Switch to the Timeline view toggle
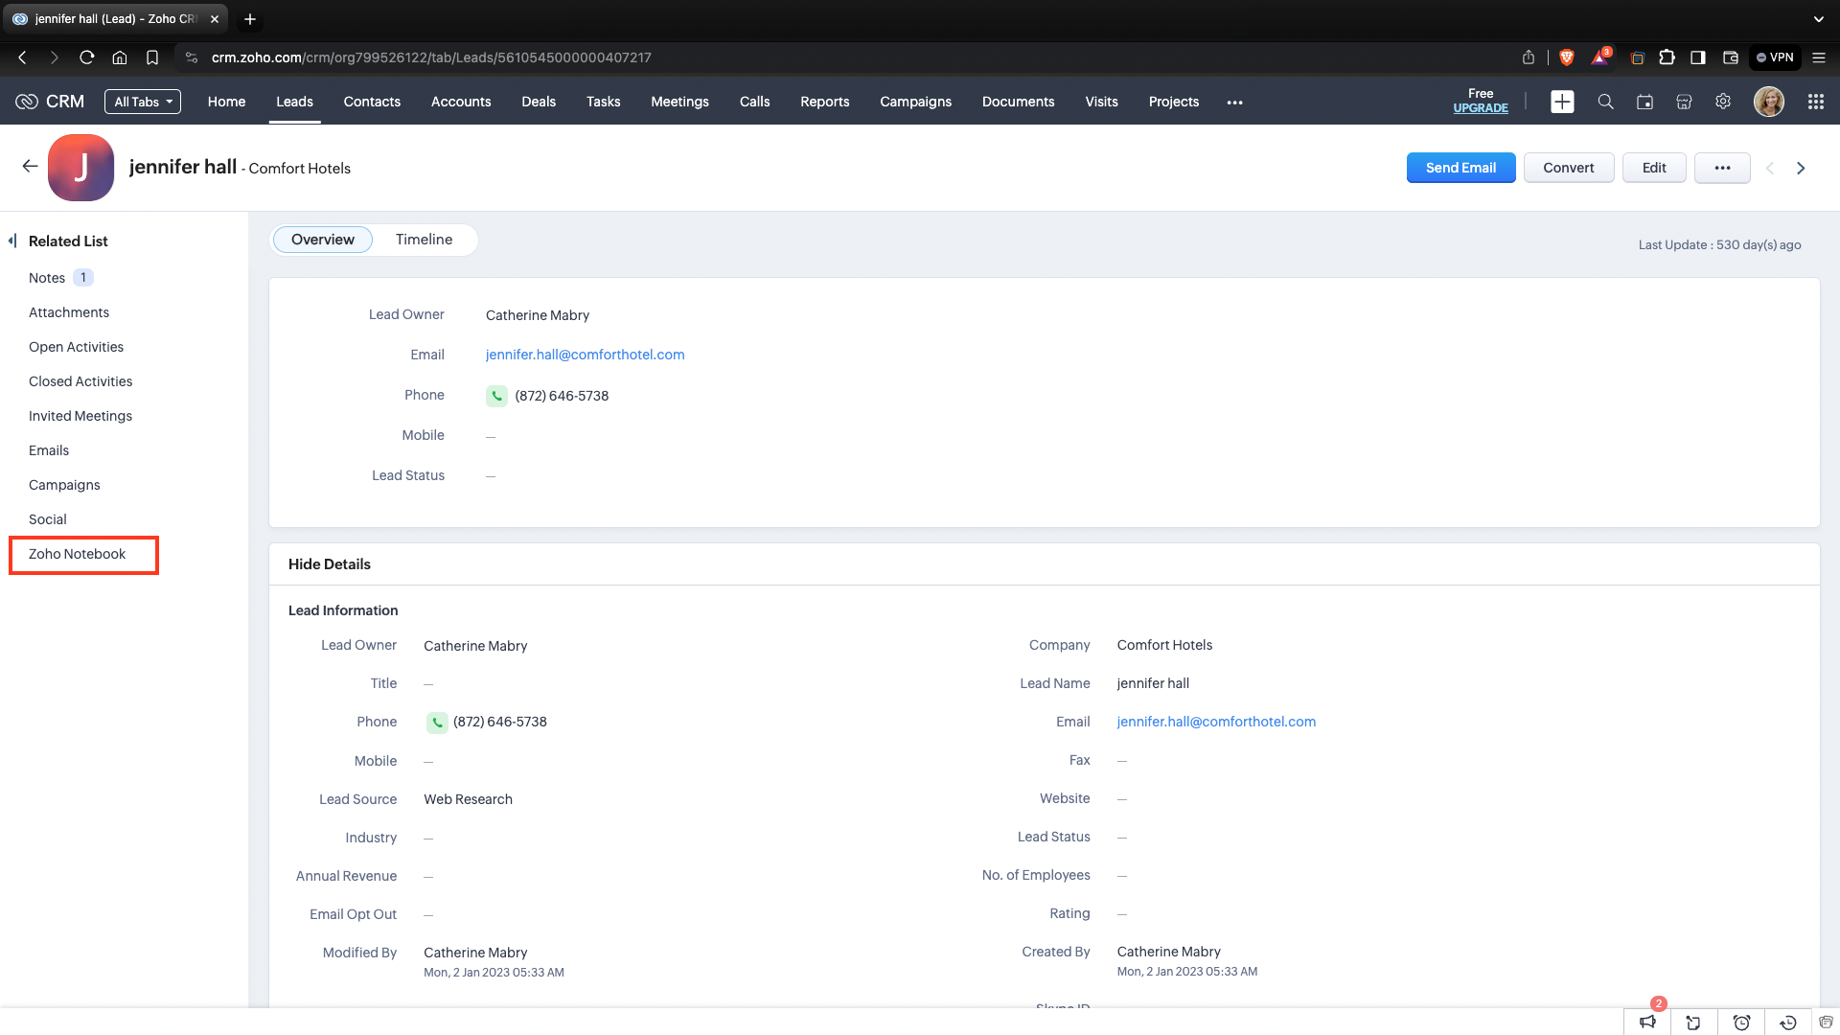 point(424,240)
